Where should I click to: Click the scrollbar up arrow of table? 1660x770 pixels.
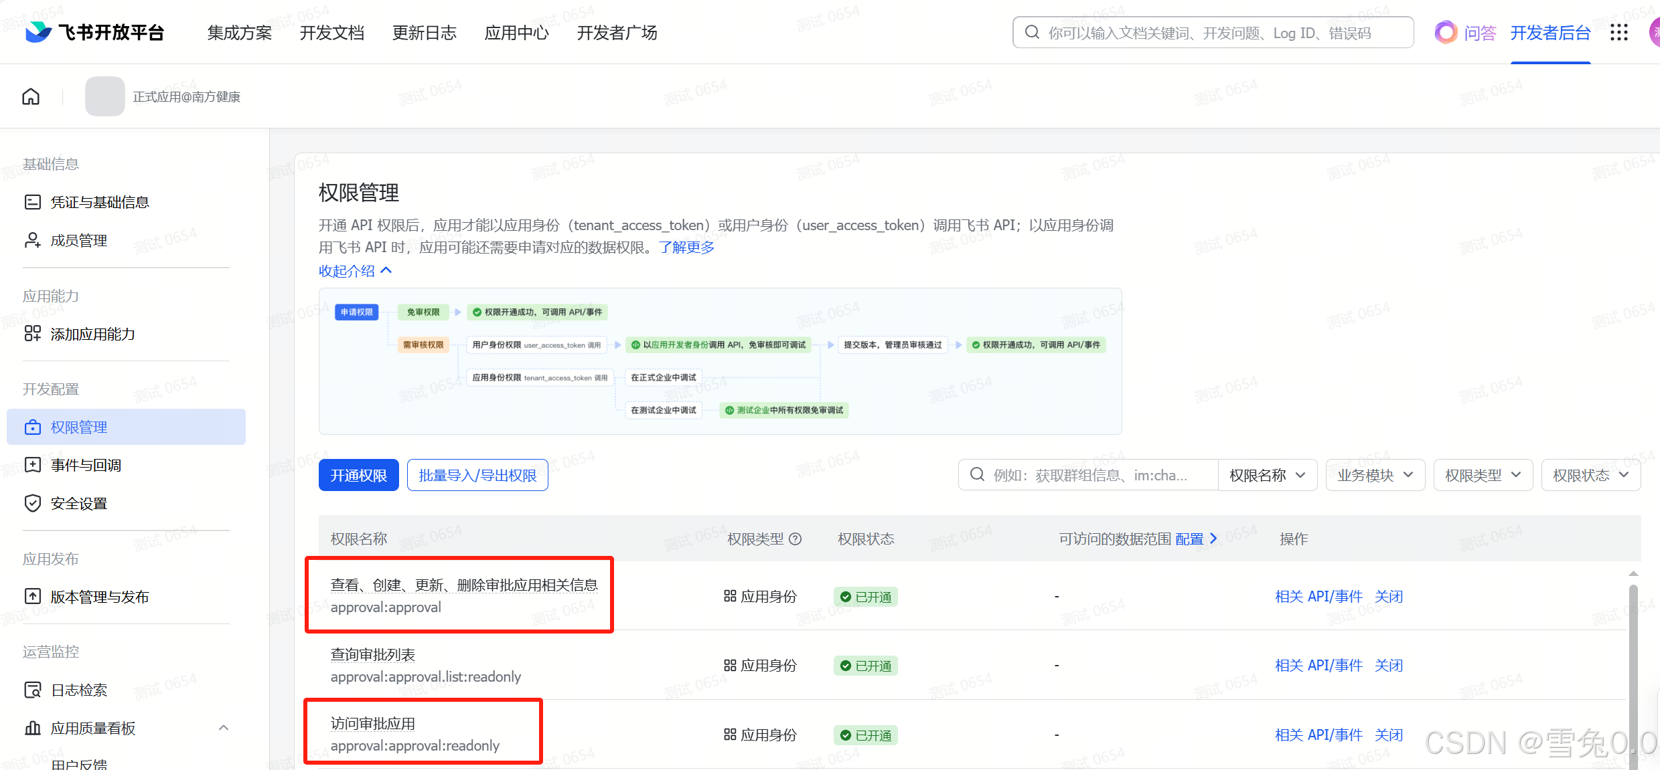pyautogui.click(x=1633, y=573)
